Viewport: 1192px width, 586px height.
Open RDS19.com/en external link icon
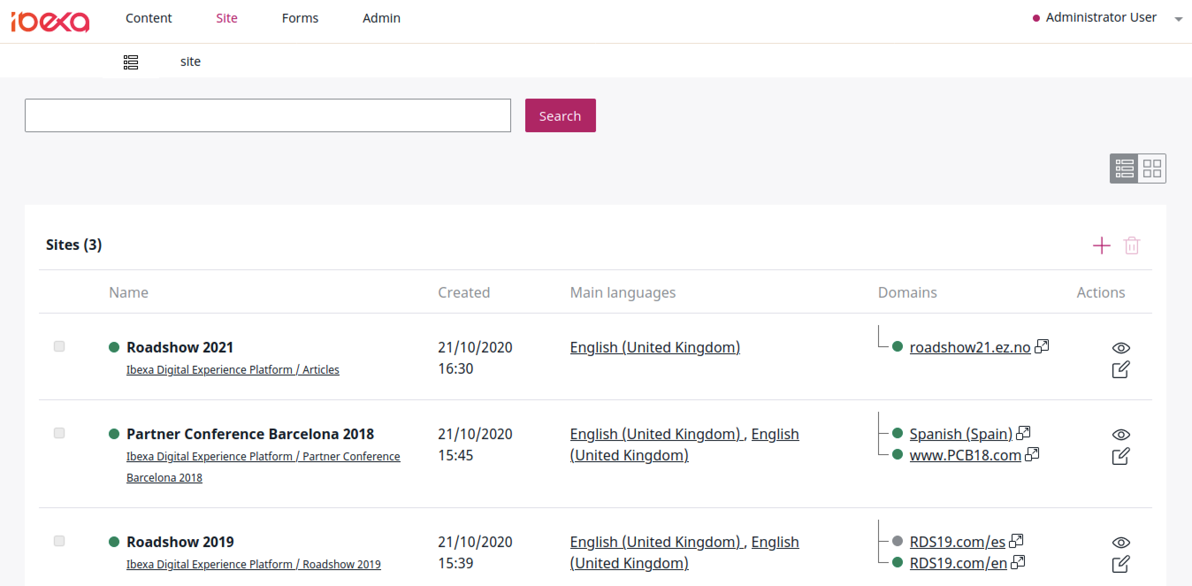(1018, 562)
